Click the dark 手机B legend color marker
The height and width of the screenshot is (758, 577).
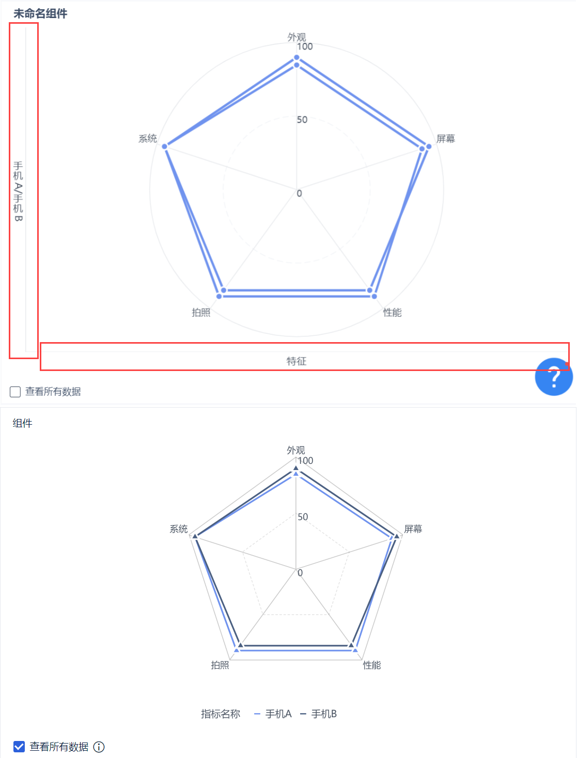click(x=303, y=714)
